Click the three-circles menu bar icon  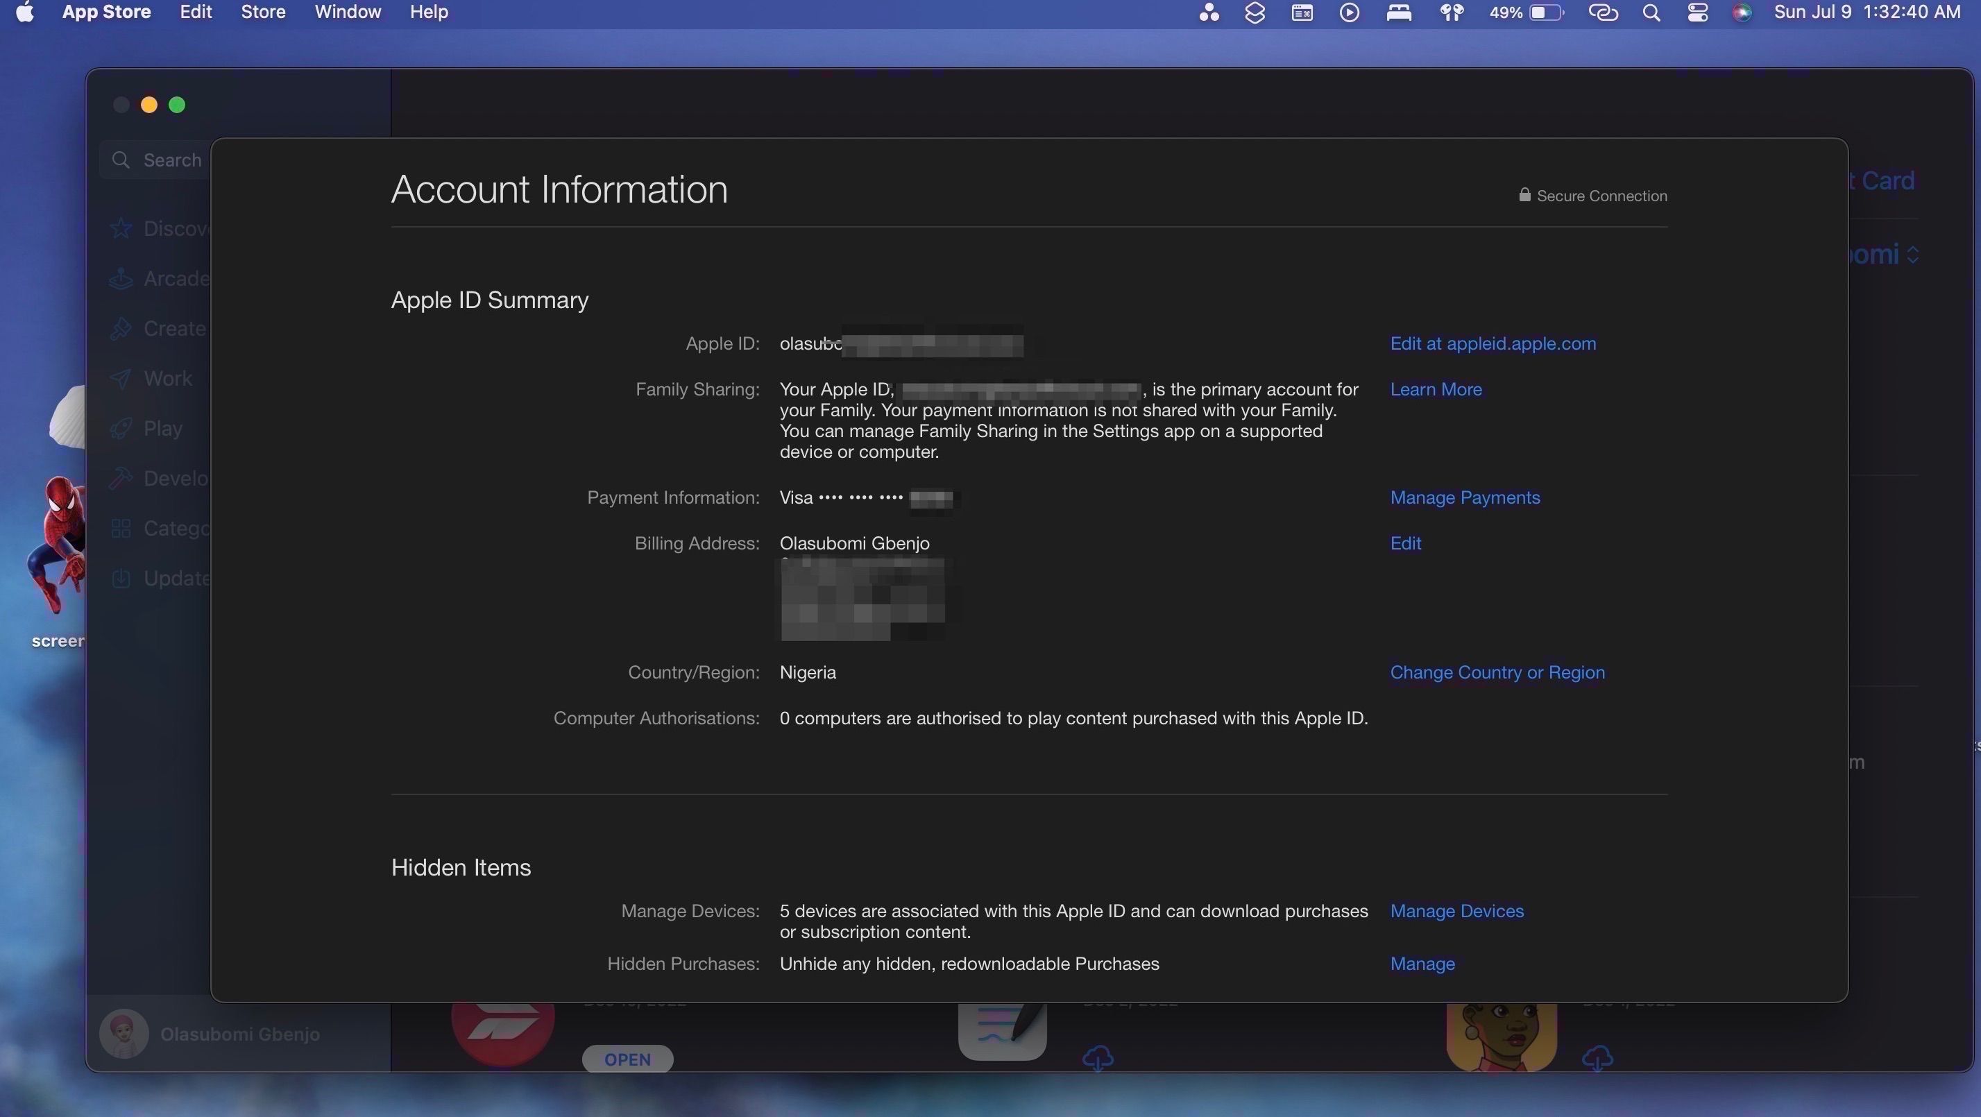coord(1209,12)
